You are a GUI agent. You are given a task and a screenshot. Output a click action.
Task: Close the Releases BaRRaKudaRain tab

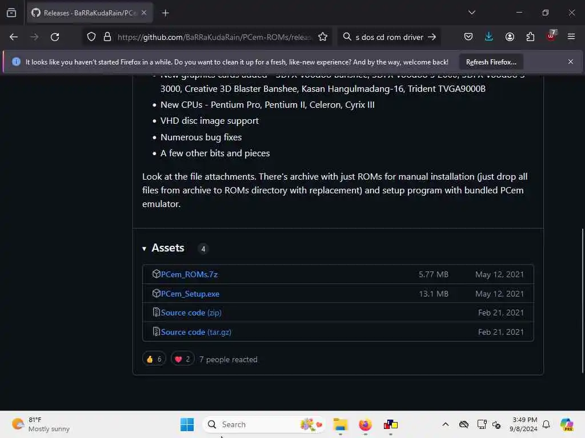(x=144, y=13)
